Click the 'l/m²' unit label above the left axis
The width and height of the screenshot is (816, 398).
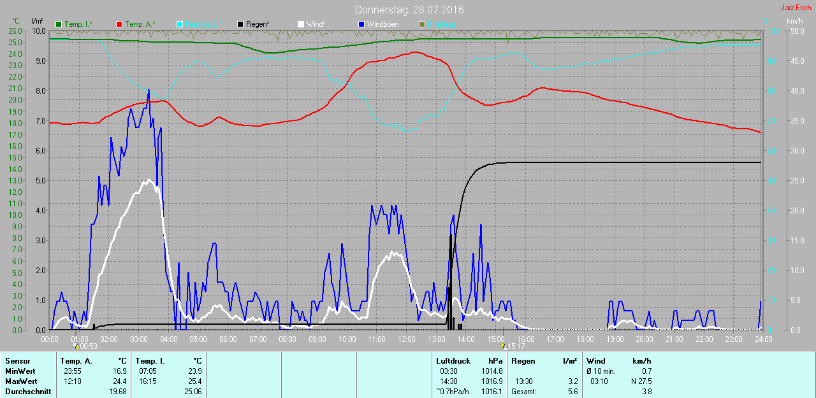(37, 22)
